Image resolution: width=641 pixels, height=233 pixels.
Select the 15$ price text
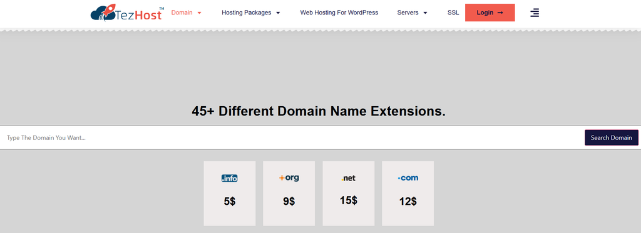coord(348,201)
